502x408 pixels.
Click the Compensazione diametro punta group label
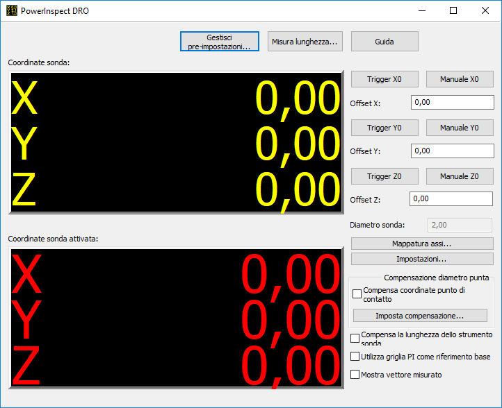[437, 278]
